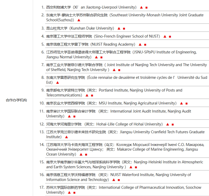Image resolution: width=209 pixels, height=196 pixels.
Task: Click the 合作办学机构 row header label
Action: click(16, 100)
